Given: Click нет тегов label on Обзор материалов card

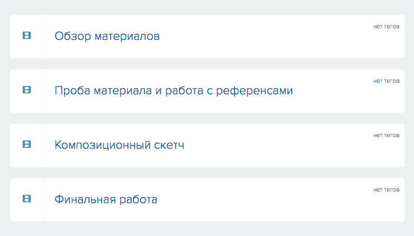Looking at the screenshot, I should (x=386, y=27).
